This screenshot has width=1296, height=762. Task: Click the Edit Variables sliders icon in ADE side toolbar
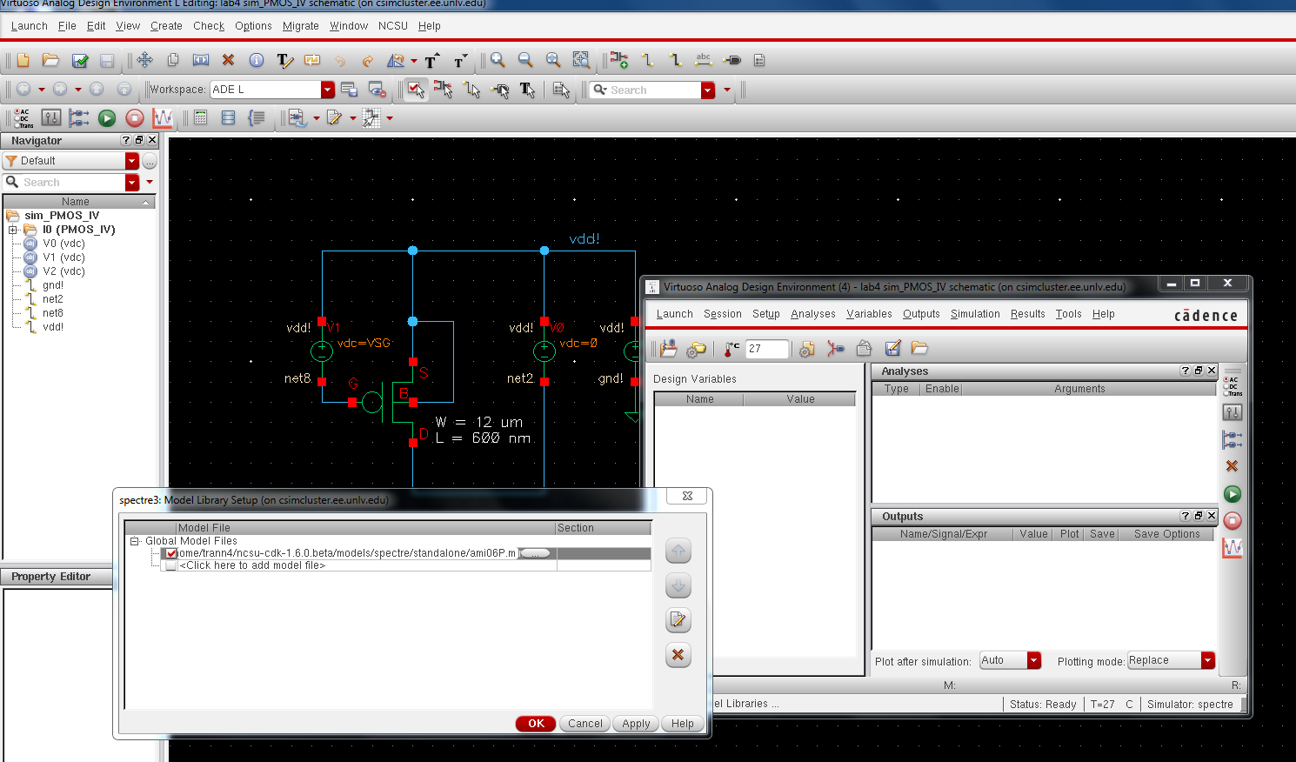[x=1233, y=413]
